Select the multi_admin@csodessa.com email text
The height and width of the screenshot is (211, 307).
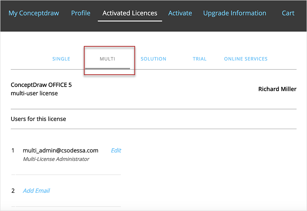click(60, 150)
